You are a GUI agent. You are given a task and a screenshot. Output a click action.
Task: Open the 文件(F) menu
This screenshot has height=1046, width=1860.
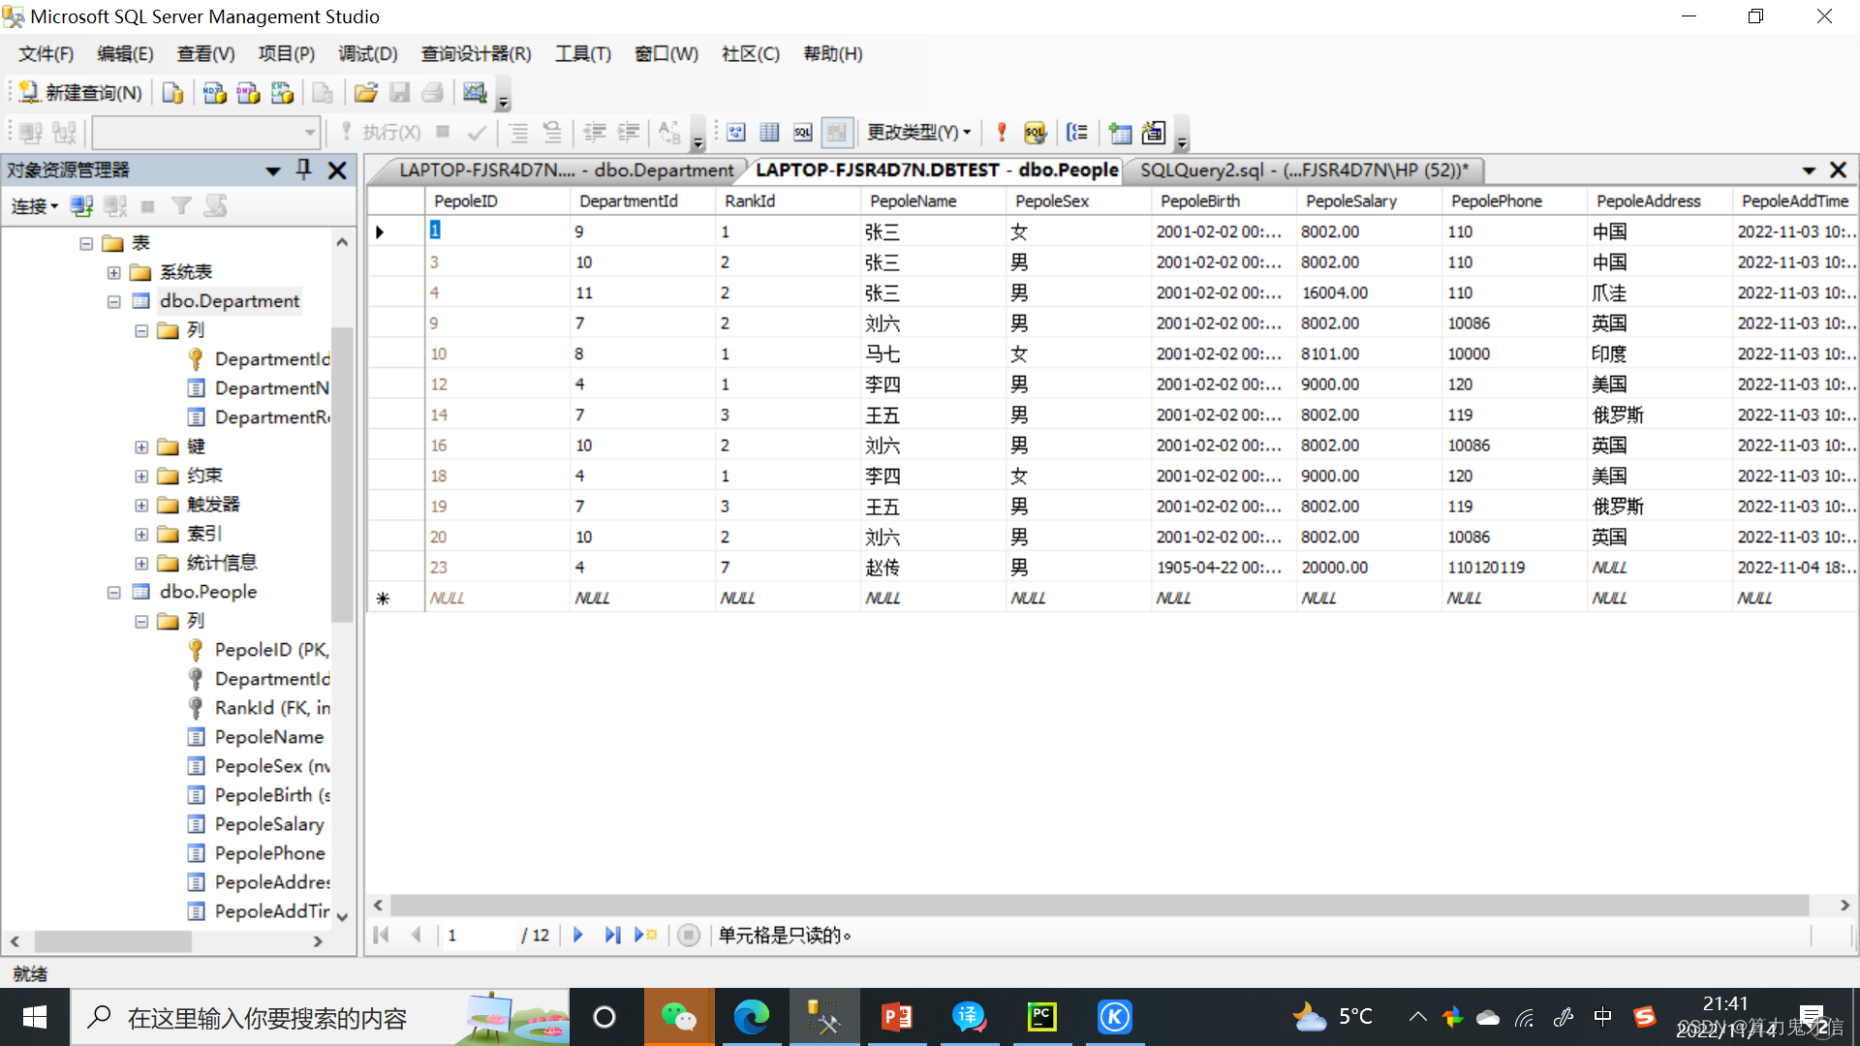point(46,54)
